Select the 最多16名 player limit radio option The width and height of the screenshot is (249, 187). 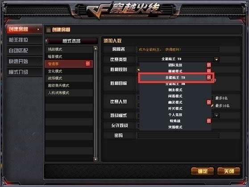(213, 105)
